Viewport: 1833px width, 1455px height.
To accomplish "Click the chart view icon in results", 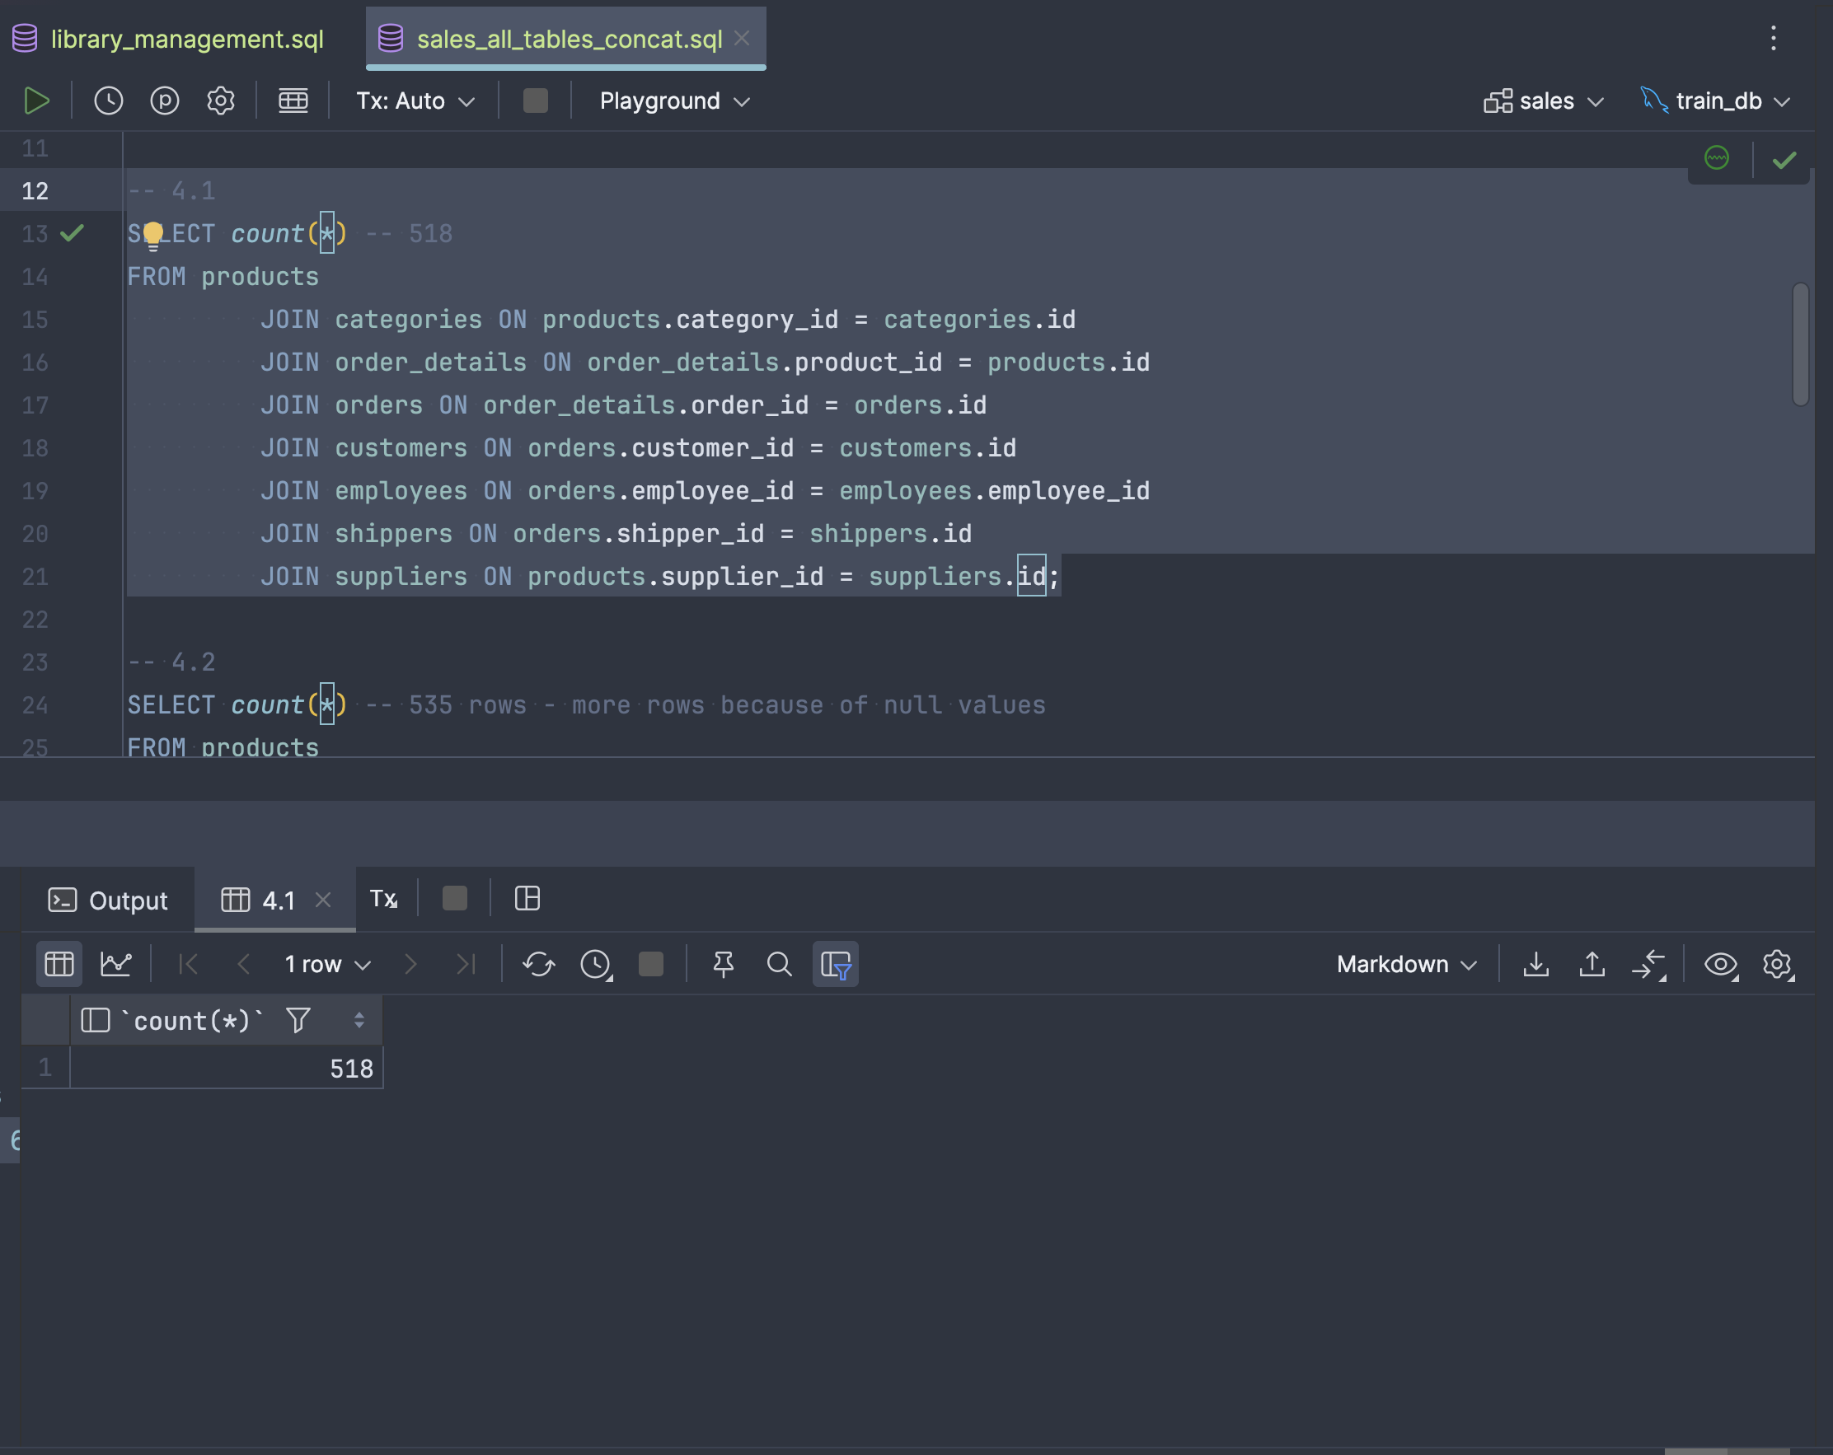I will pyautogui.click(x=115, y=964).
